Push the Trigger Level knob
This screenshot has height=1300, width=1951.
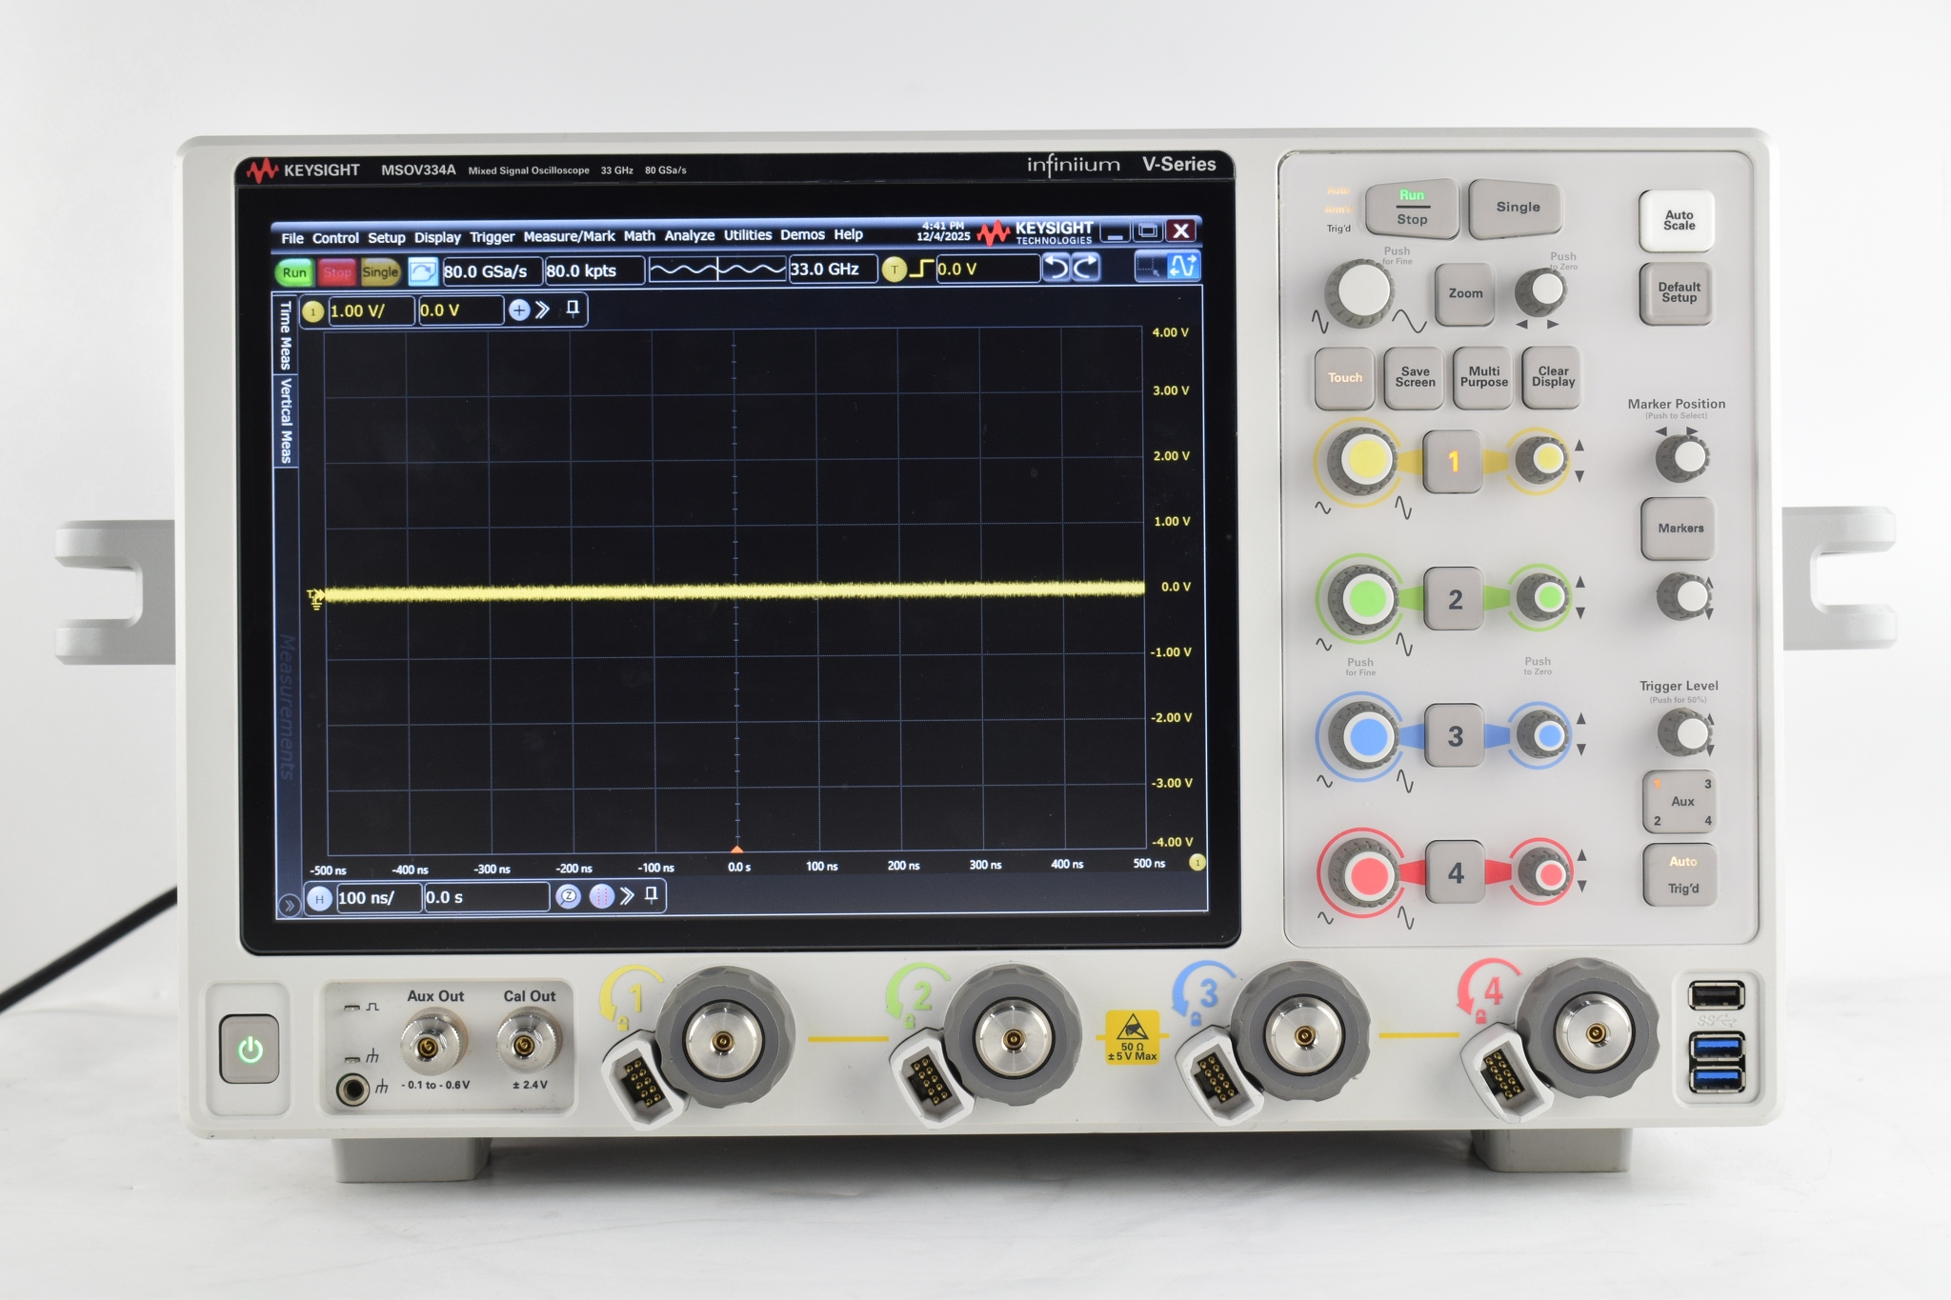[1686, 733]
